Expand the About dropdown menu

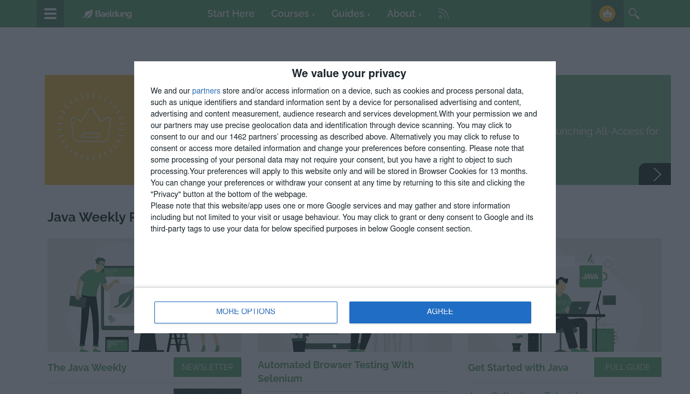[404, 14]
